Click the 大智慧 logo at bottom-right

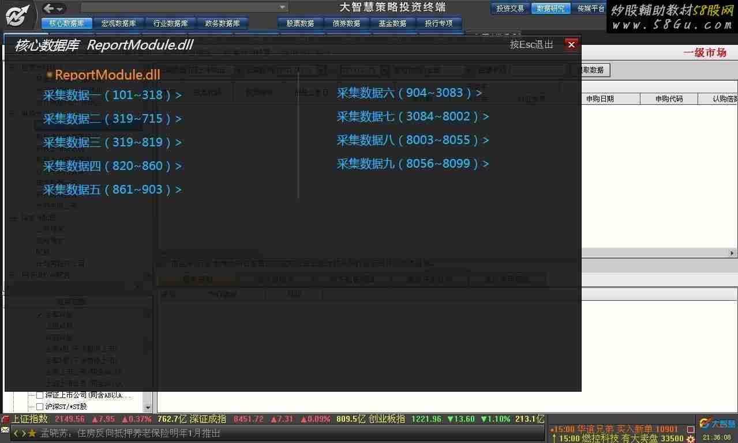click(717, 423)
